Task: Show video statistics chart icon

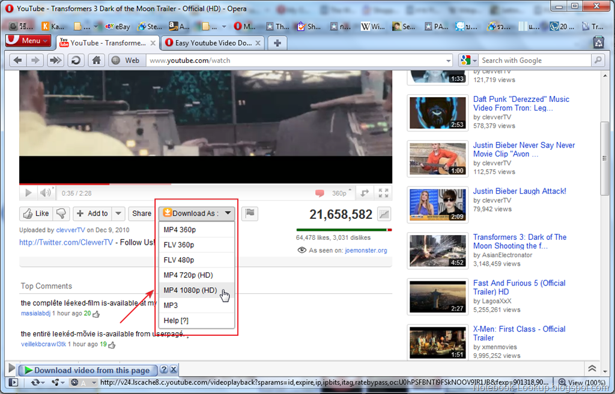Action: pos(384,214)
